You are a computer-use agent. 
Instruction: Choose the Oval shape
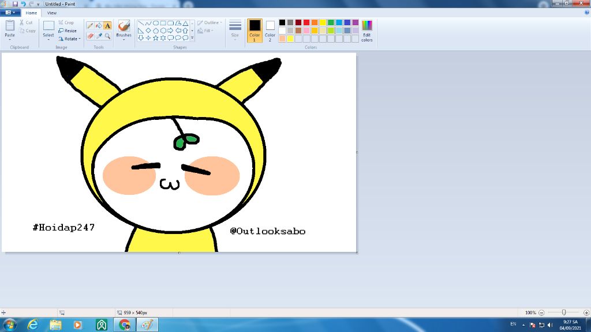tap(156, 23)
